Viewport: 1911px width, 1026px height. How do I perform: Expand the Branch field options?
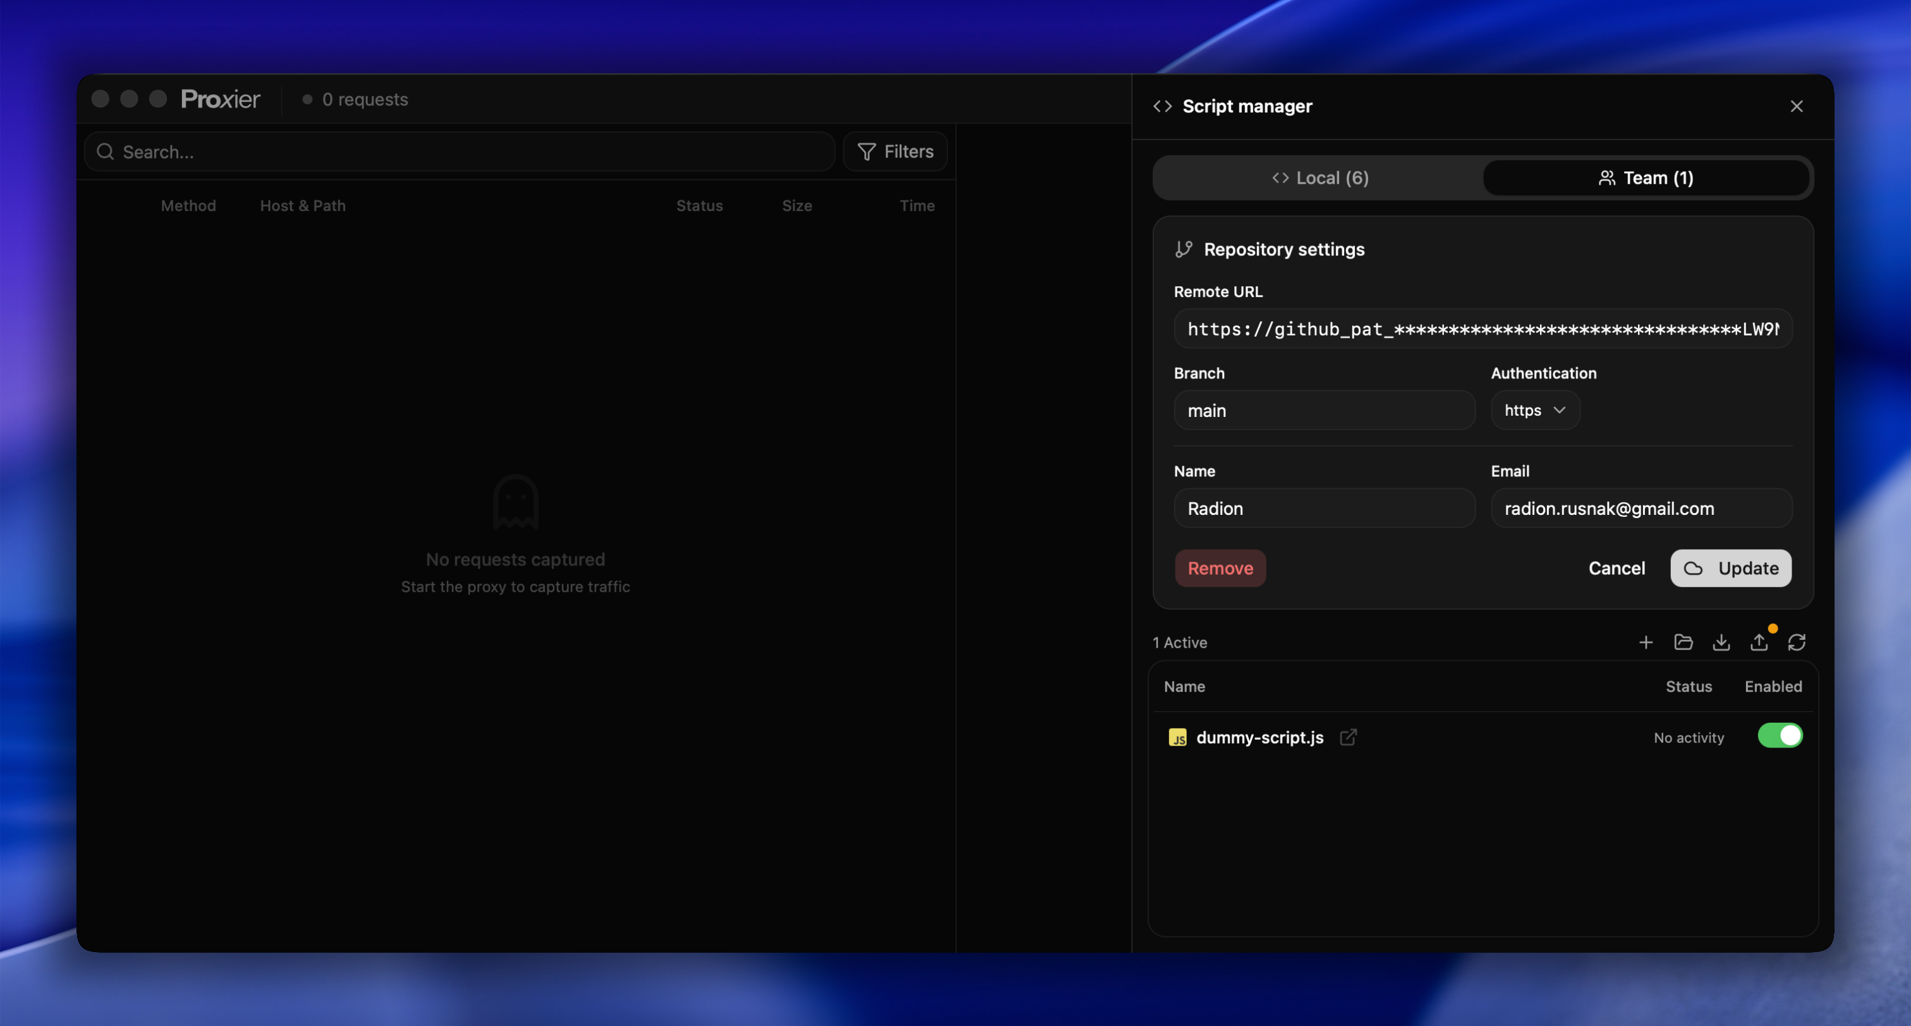click(x=1325, y=410)
